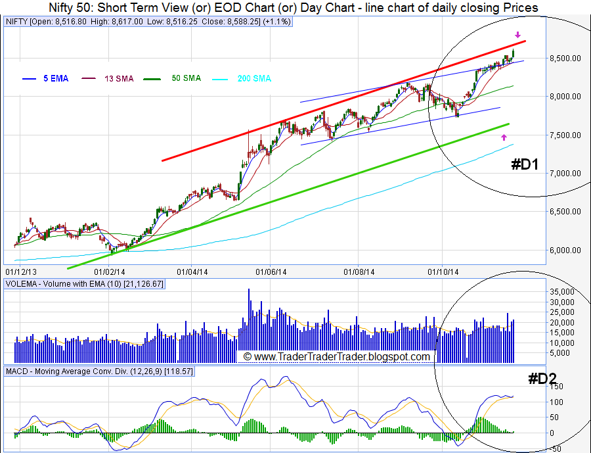This screenshot has height=453, width=591.
Task: Click the 6,500.00 price axis label
Action: coord(565,212)
